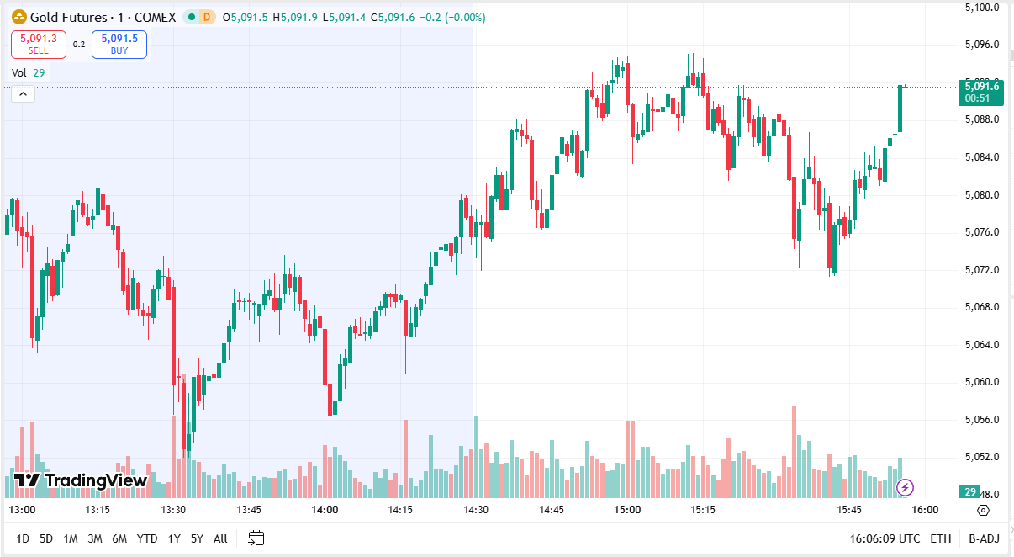The width and height of the screenshot is (1014, 557).
Task: Click the TradingView logo
Action: [81, 480]
